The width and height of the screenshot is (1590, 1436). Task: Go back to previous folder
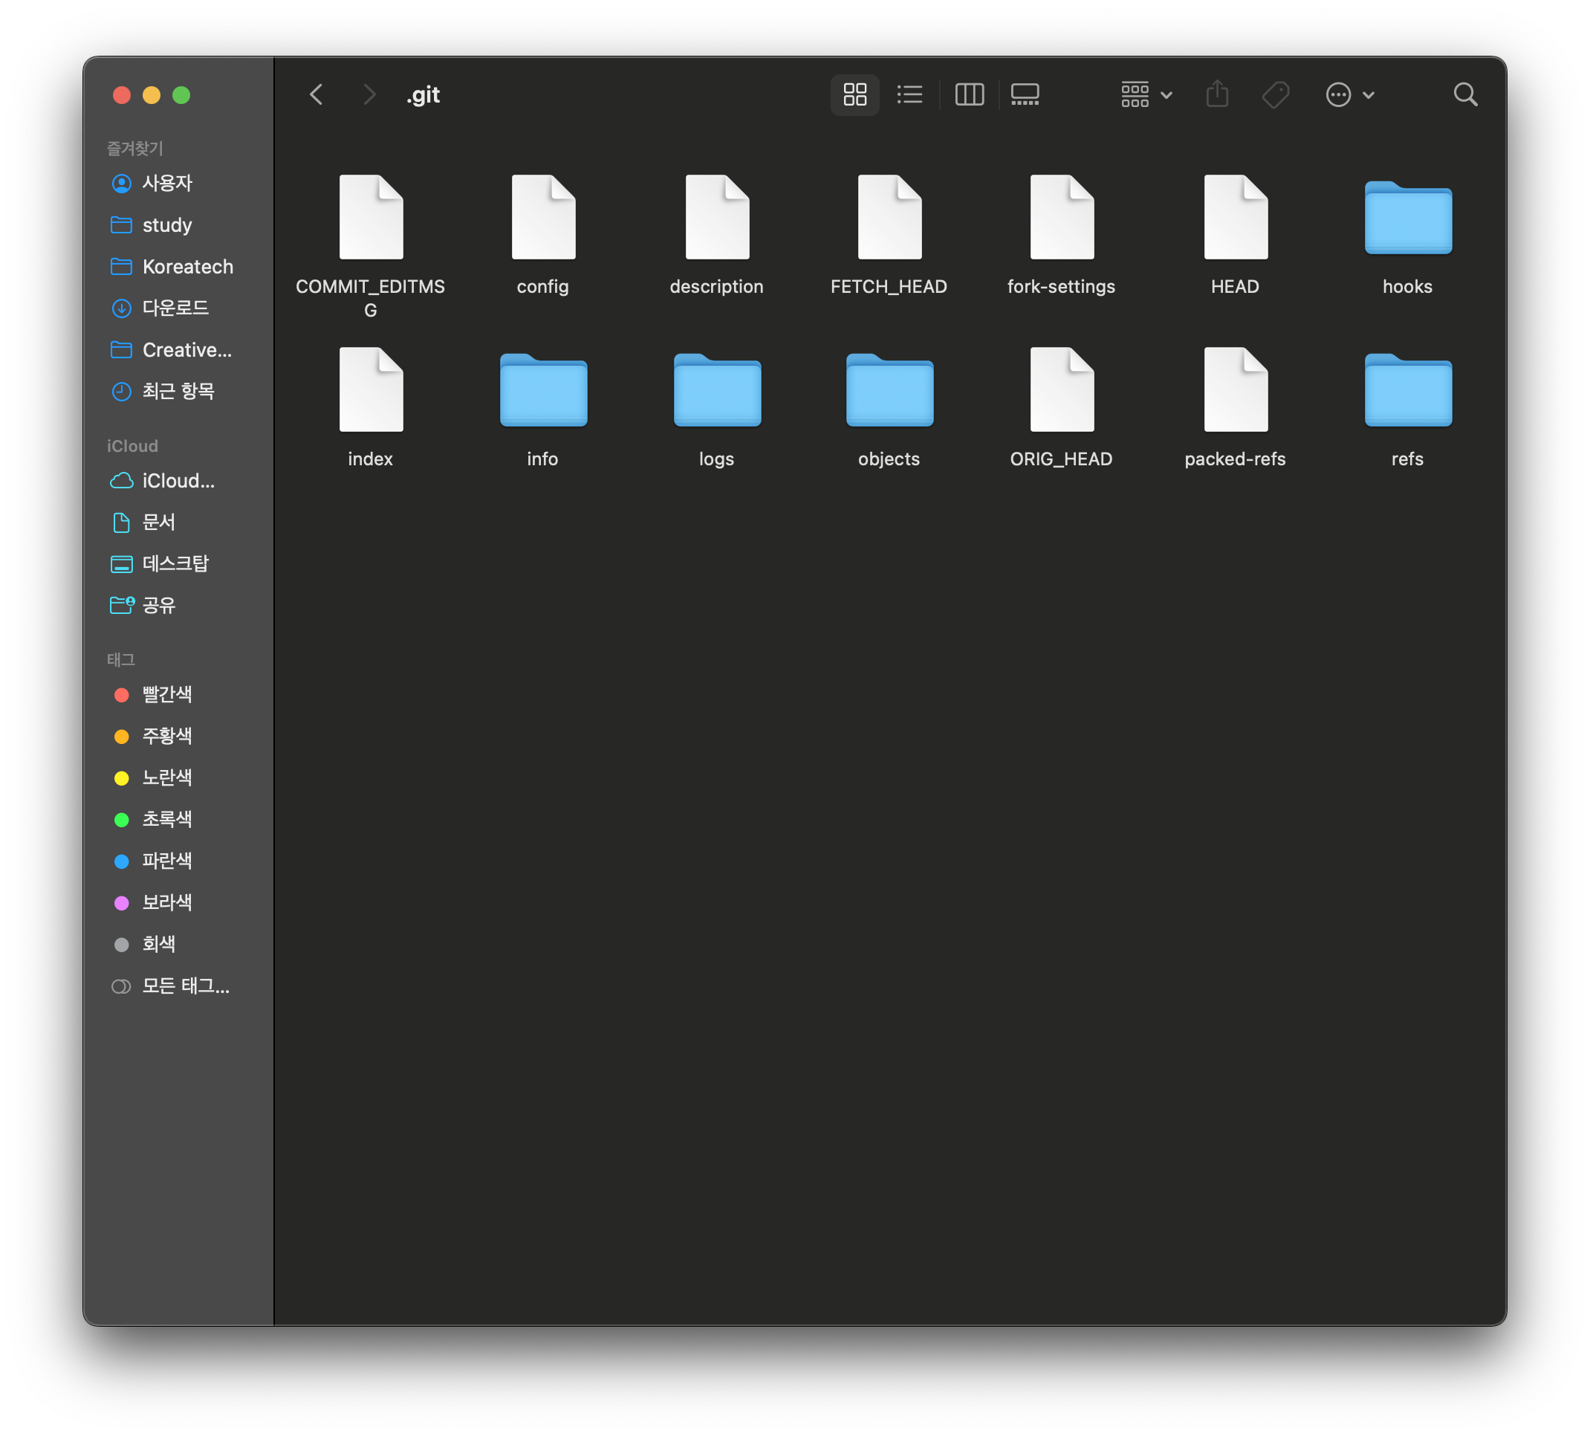tap(317, 94)
